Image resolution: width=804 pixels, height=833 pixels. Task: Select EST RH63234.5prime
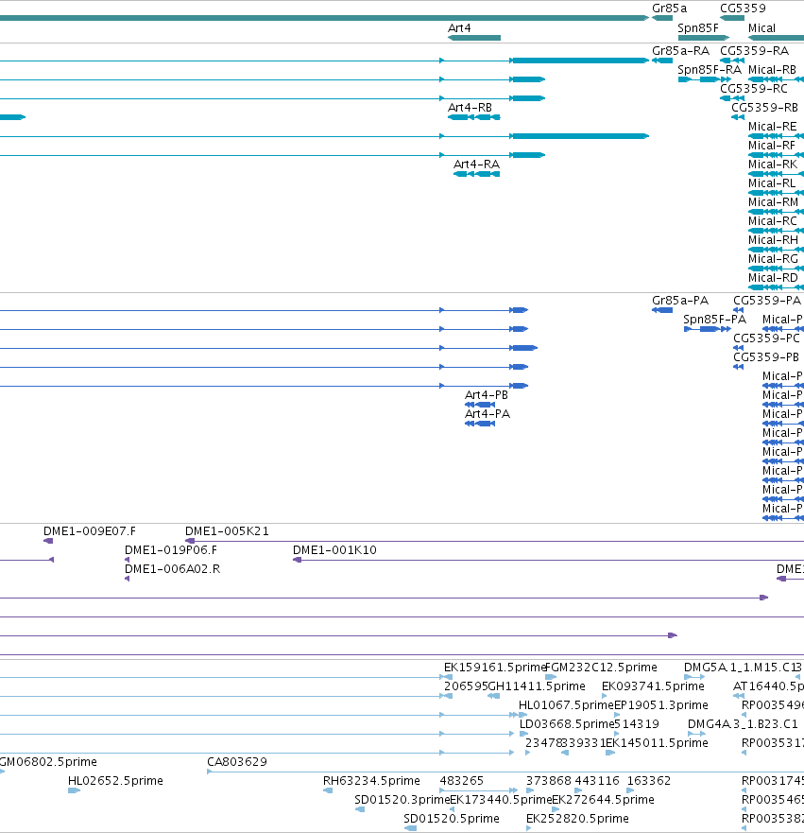(328, 790)
